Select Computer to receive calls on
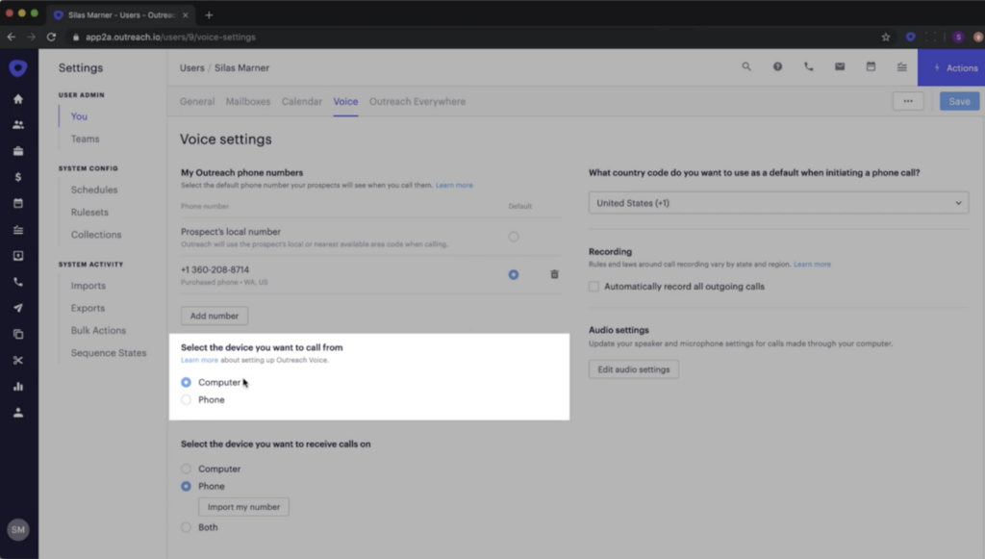985x559 pixels. coord(186,469)
